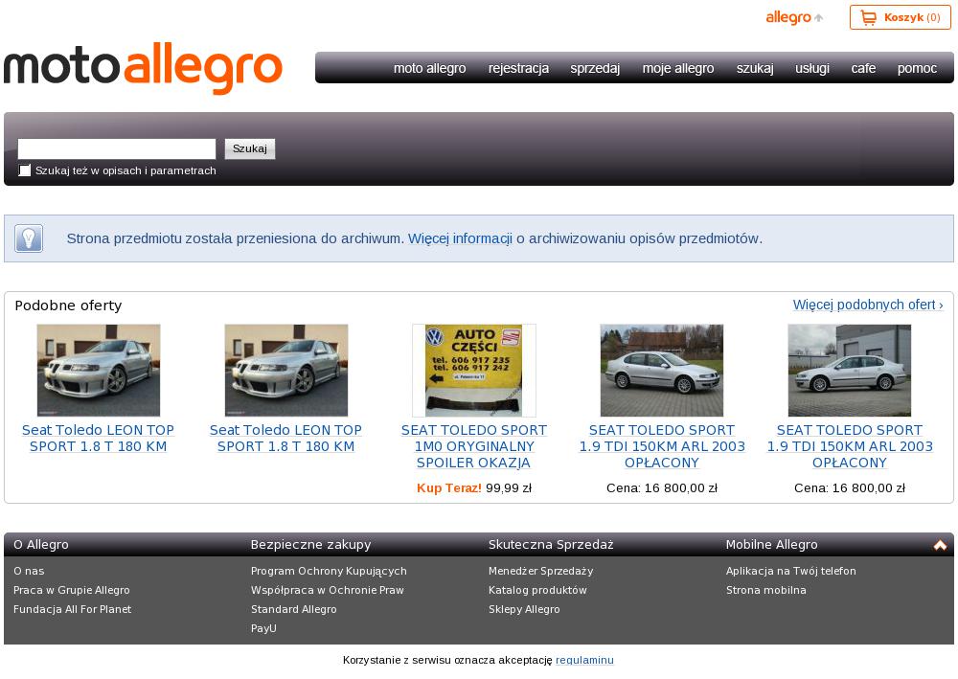Viewport: 958px width, 679px height.
Task: Click 'Mobilne Allegro' footer heading
Action: [771, 545]
